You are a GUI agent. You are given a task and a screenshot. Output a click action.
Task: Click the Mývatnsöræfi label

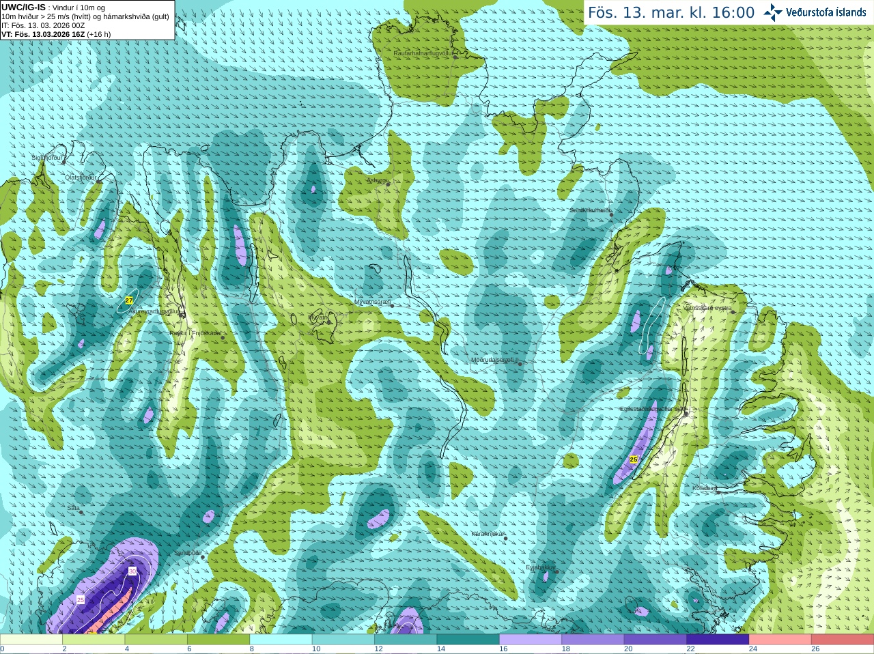[x=372, y=301]
